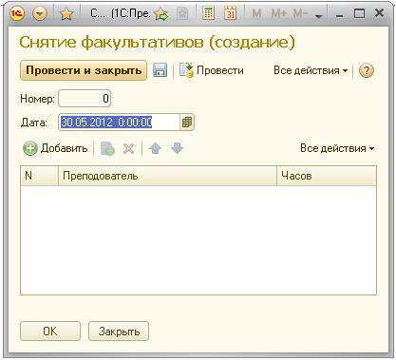Image resolution: width=396 pixels, height=360 pixels.
Task: Click into the Дата input field
Action: (119, 123)
